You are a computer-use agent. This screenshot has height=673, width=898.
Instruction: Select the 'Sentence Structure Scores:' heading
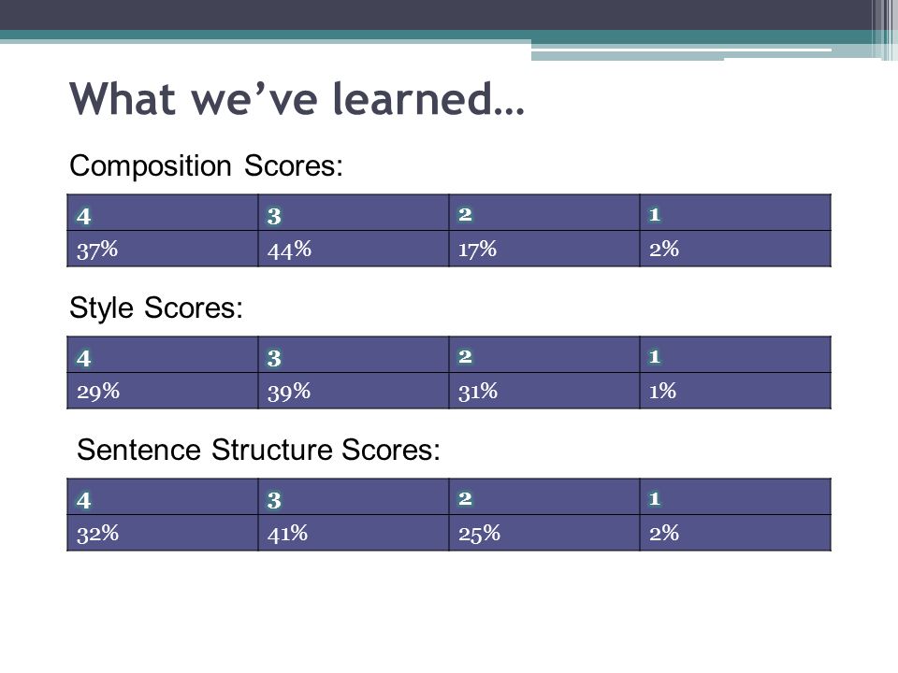pyautogui.click(x=259, y=450)
